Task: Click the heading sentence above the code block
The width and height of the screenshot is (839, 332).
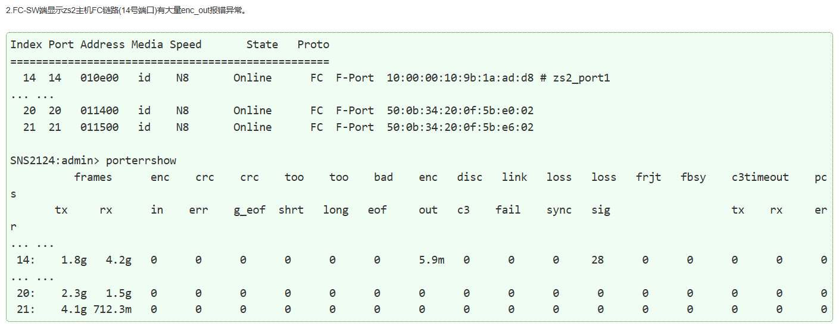Action: click(x=125, y=11)
